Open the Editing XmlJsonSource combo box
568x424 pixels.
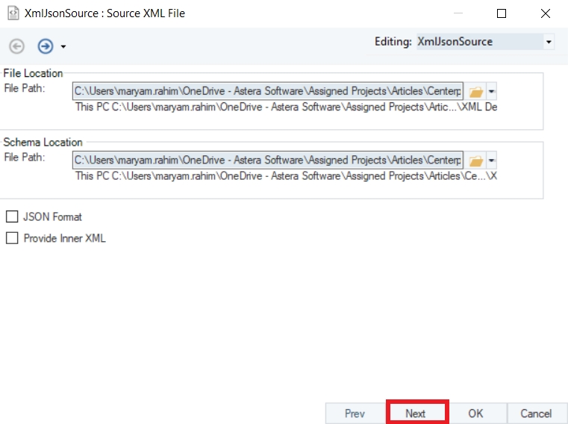(x=485, y=42)
